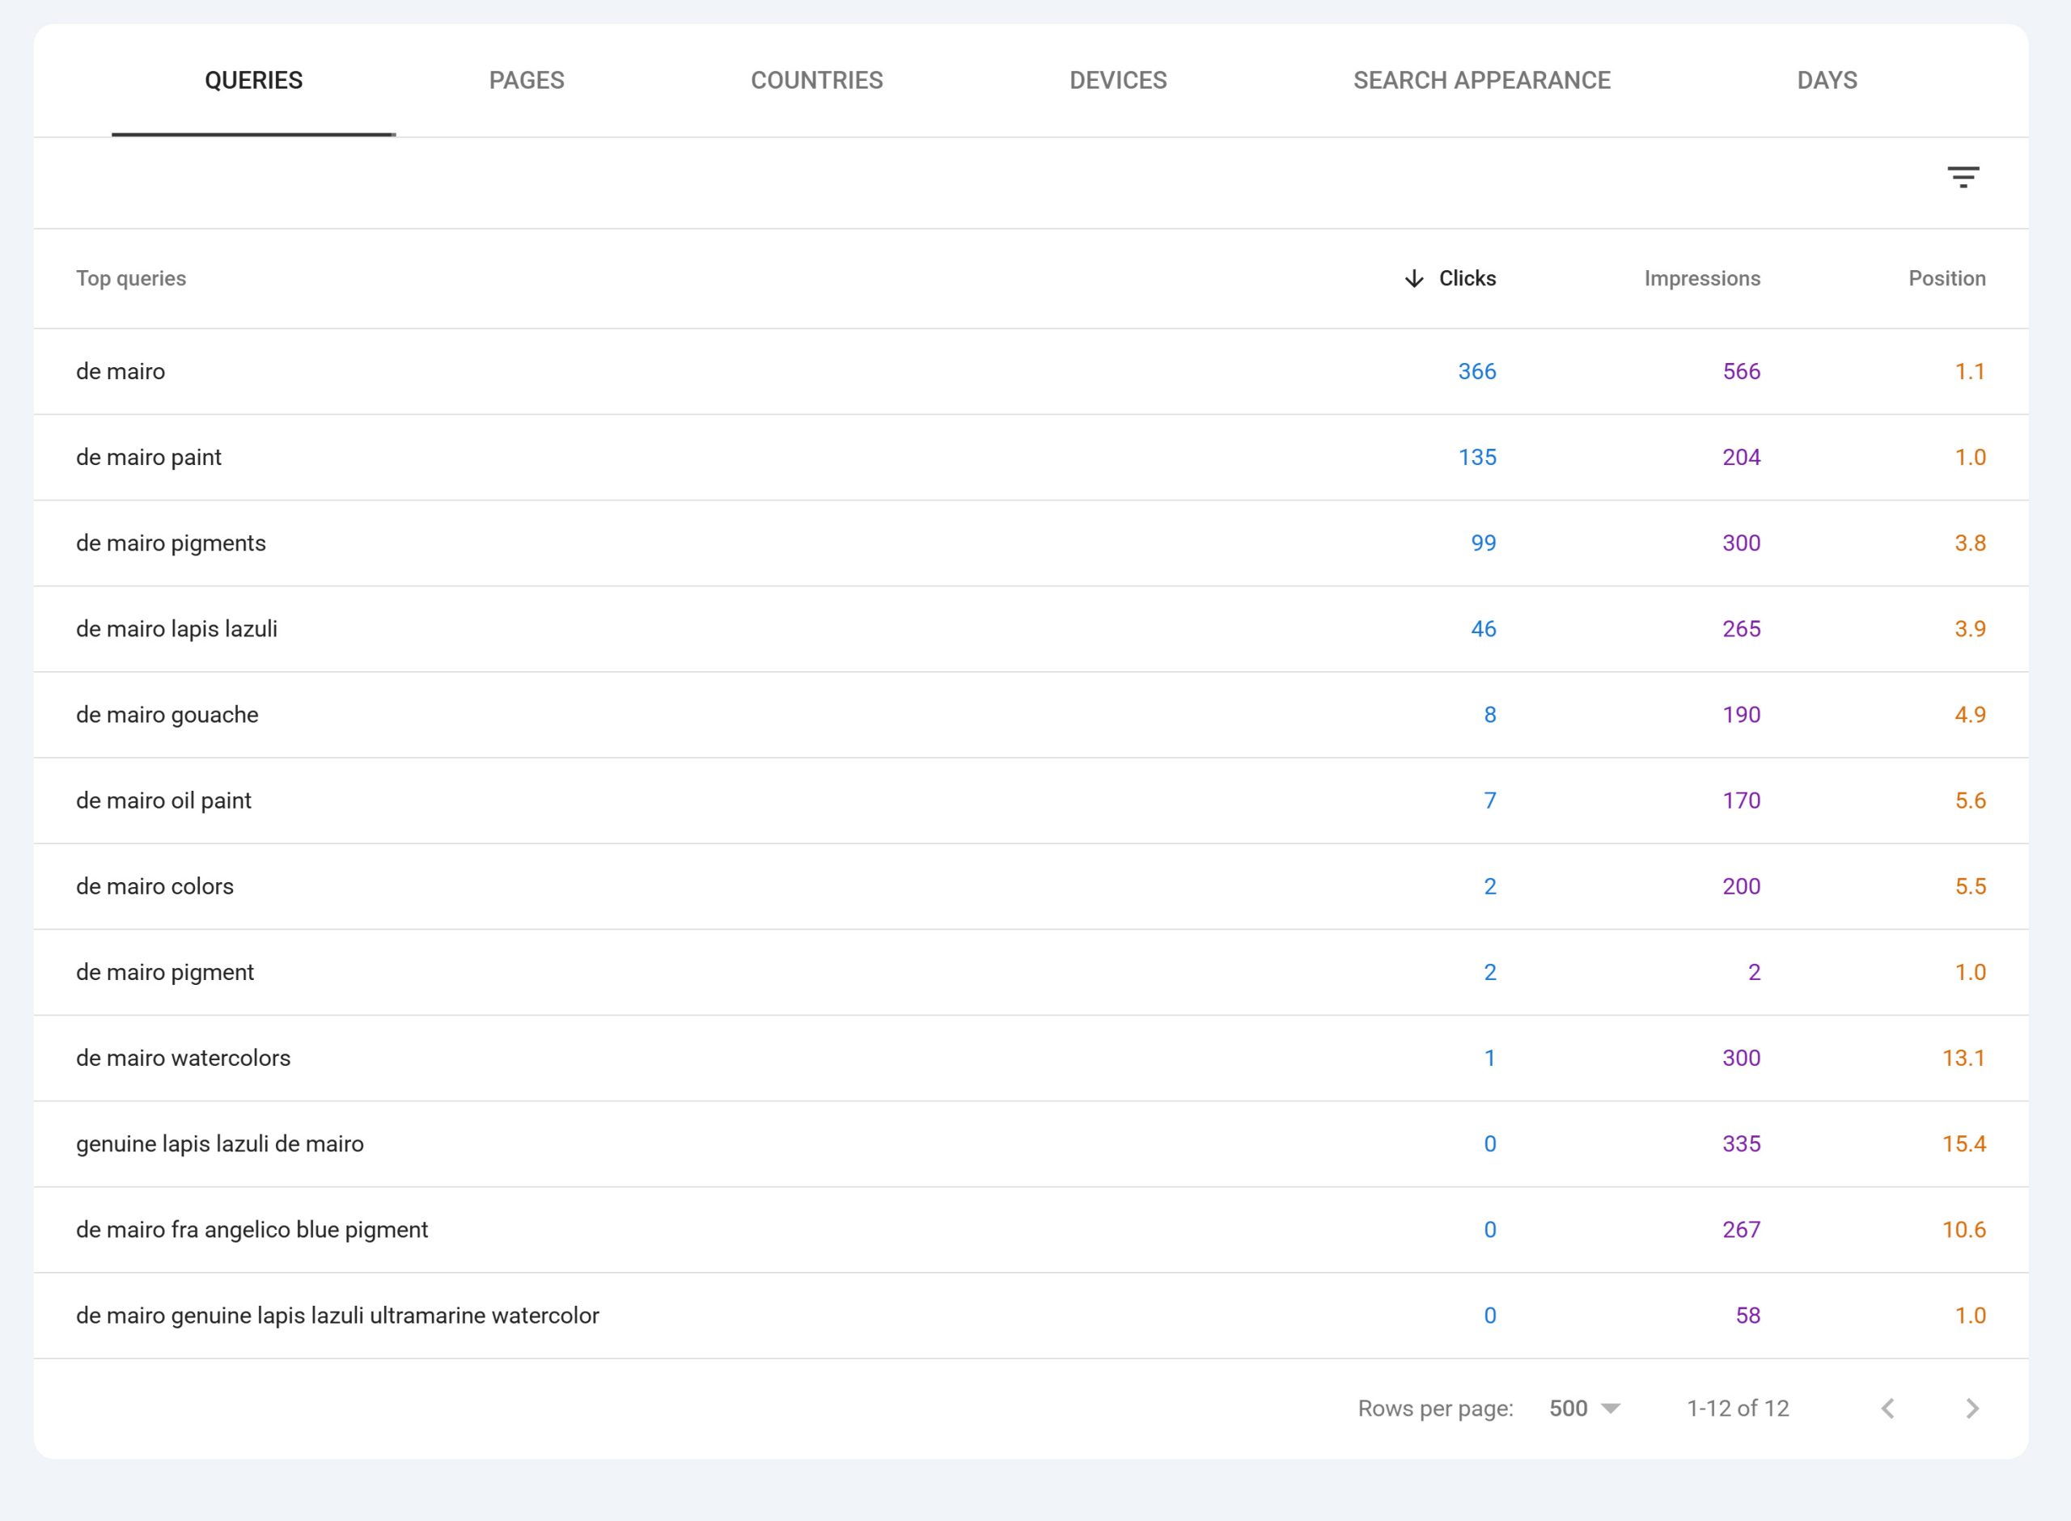Click the 267 impressions value
Image resolution: width=2071 pixels, height=1521 pixels.
(1741, 1230)
